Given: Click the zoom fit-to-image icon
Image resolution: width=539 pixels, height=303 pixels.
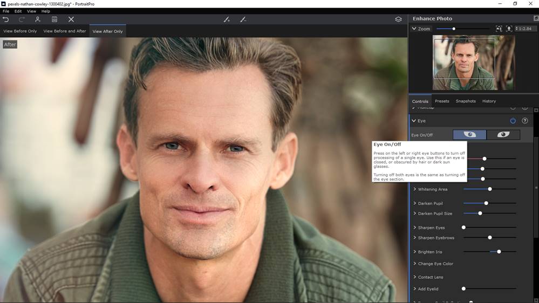Looking at the screenshot, I should click(x=499, y=29).
